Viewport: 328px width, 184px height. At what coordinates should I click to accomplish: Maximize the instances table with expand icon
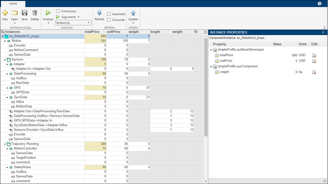pos(205,32)
